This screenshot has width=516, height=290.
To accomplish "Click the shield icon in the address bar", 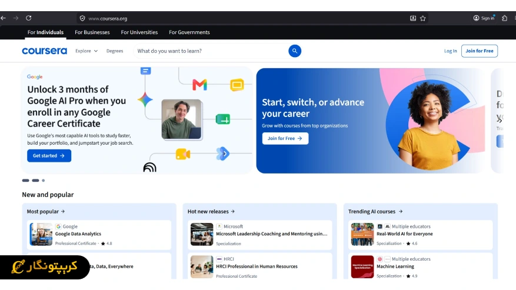I will click(x=82, y=18).
